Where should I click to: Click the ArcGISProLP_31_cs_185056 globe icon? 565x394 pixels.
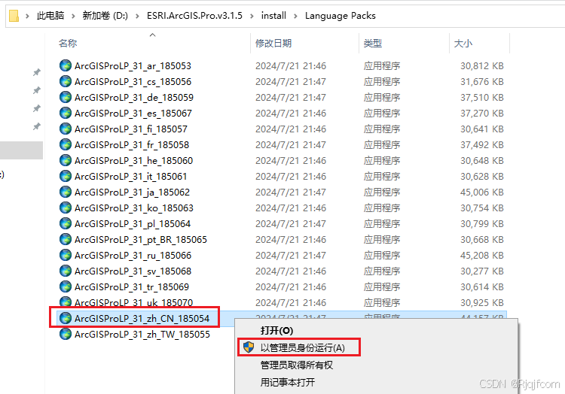click(x=66, y=81)
